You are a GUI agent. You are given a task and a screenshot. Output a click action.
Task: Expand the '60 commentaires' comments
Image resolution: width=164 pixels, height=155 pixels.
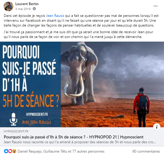click(x=146, y=151)
